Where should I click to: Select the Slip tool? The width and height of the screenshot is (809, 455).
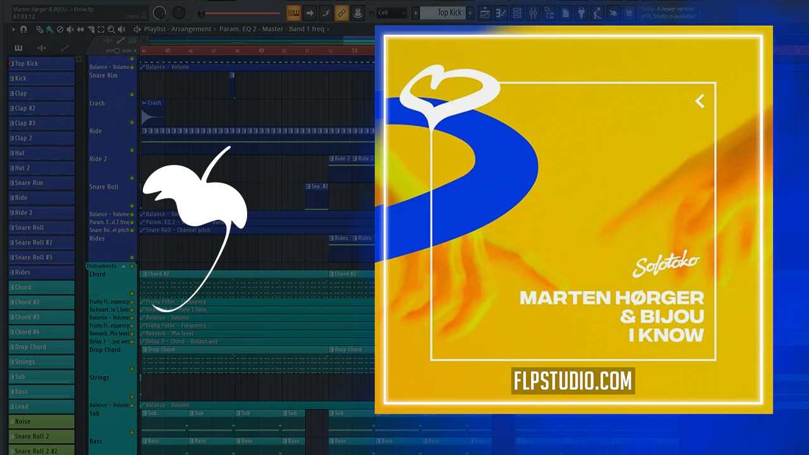81,29
